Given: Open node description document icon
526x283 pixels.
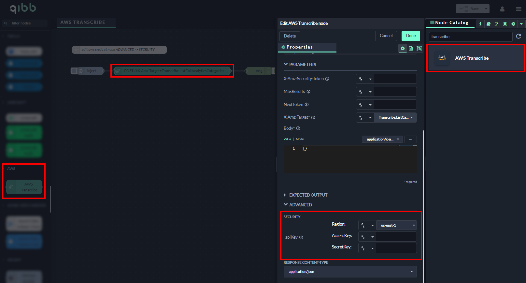Looking at the screenshot, I should (411, 48).
